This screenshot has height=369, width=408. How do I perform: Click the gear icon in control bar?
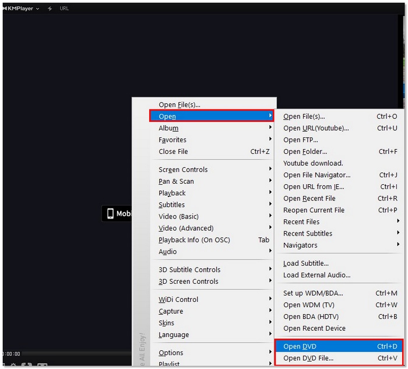pyautogui.click(x=13, y=366)
